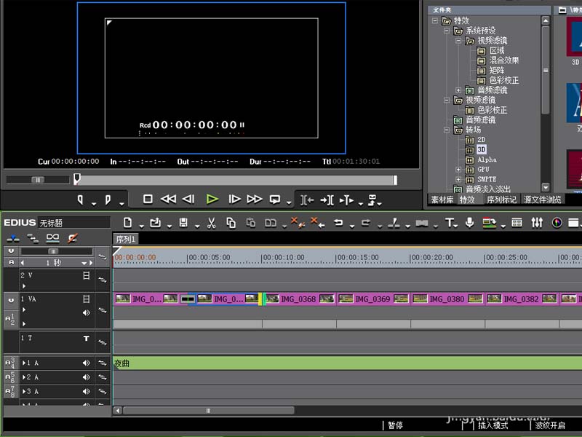Viewport: 582px width, 437px height.
Task: Toggle the Snap to Event icon
Action: click(72, 238)
